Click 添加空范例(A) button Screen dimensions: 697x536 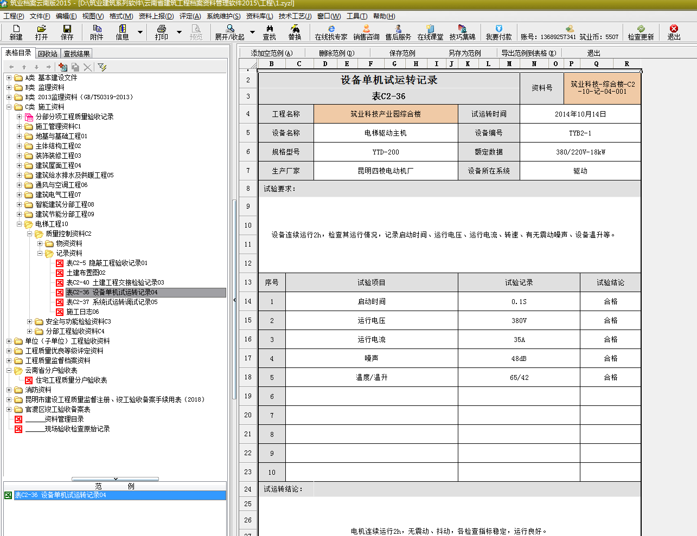(272, 53)
